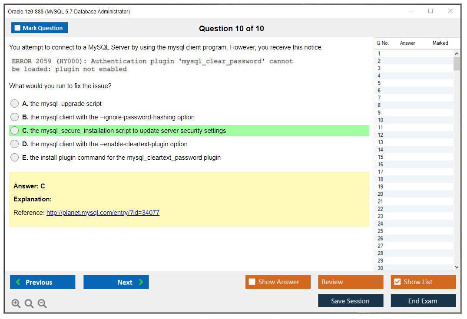Click the Marked column header
This screenshot has height=319, width=467.
tap(440, 43)
